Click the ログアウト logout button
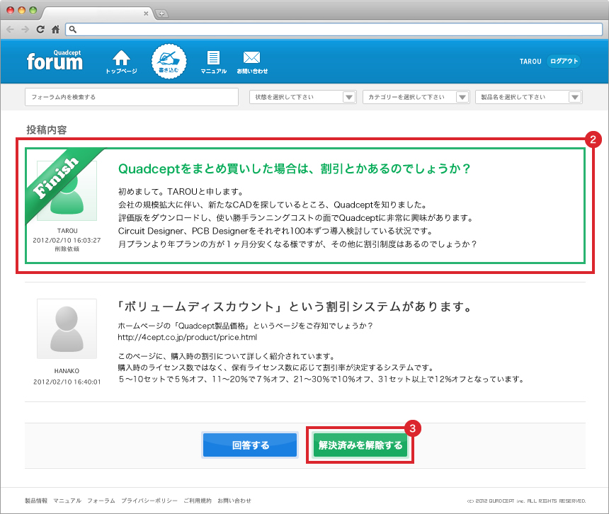Image resolution: width=609 pixels, height=514 pixels. tap(564, 61)
